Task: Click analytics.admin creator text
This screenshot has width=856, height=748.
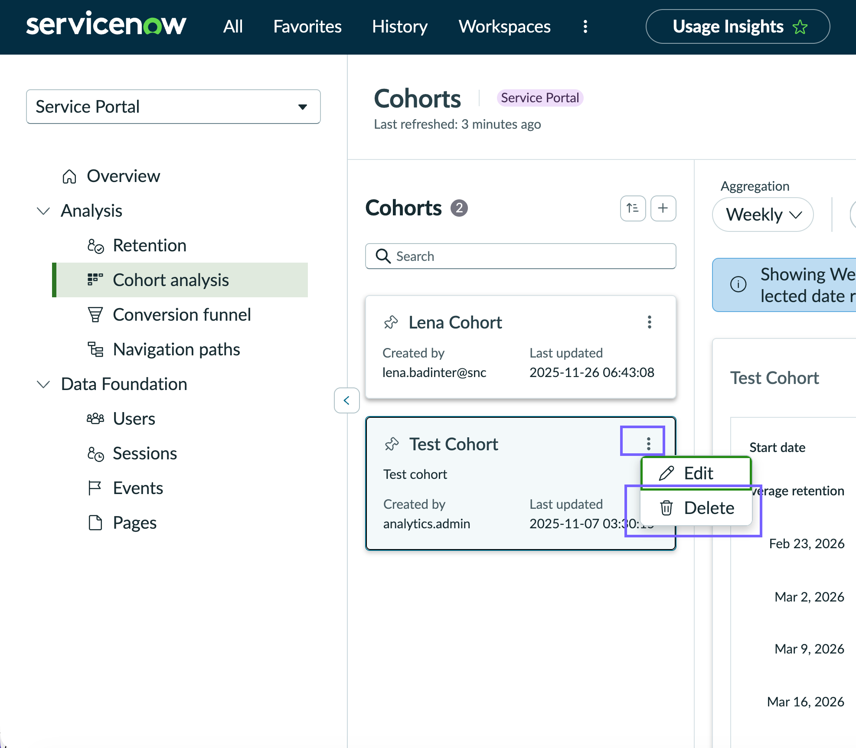Action: 427,524
